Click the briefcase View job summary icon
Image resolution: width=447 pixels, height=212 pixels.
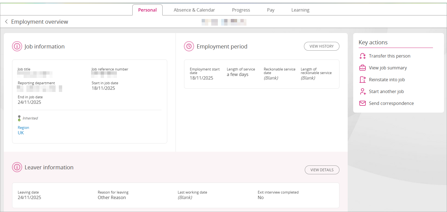tap(363, 68)
